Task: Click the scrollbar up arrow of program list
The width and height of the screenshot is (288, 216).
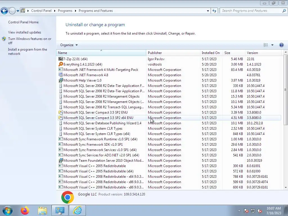Action: point(285,52)
